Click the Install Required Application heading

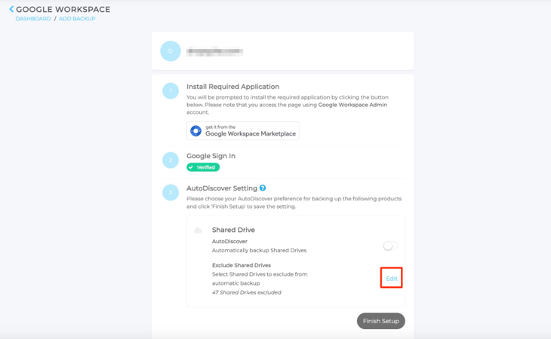tap(232, 87)
